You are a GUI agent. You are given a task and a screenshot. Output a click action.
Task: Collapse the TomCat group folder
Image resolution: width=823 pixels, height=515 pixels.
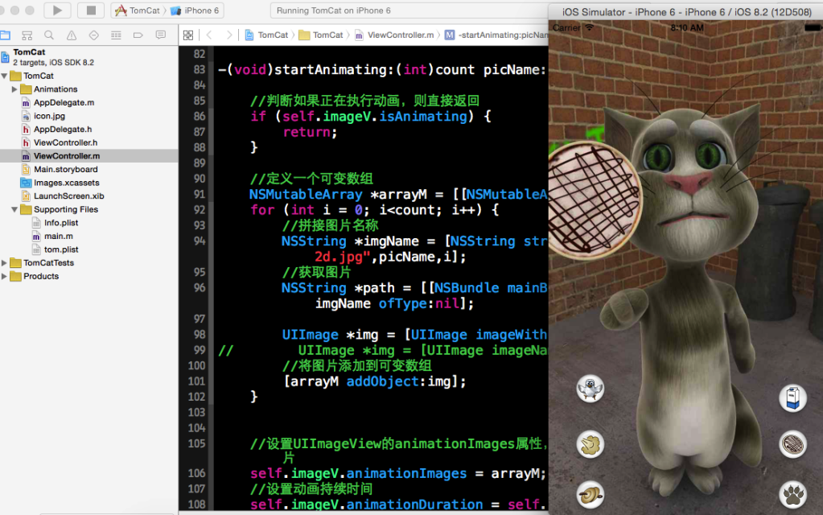click(5, 76)
